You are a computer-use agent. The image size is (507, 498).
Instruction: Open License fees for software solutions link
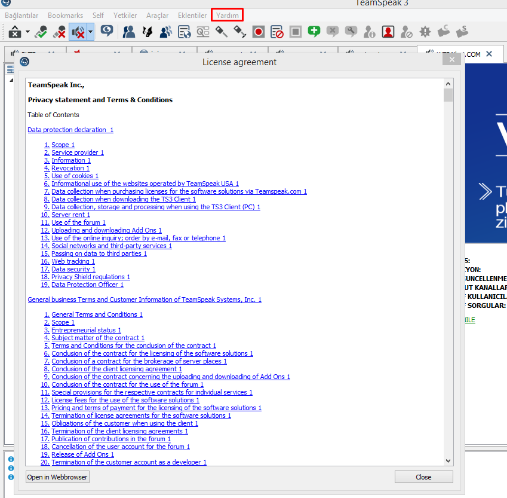point(125,400)
